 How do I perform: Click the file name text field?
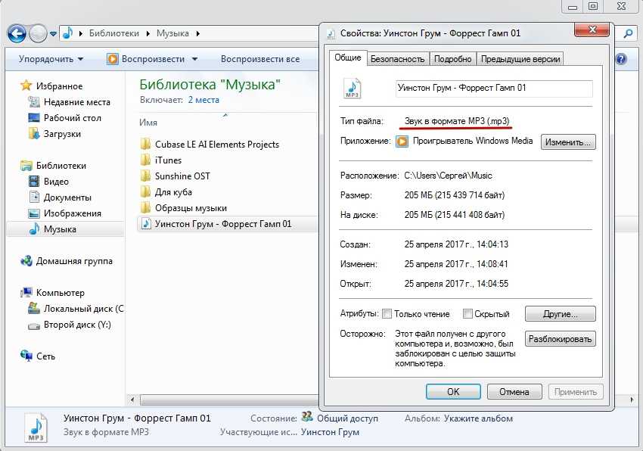(x=494, y=89)
